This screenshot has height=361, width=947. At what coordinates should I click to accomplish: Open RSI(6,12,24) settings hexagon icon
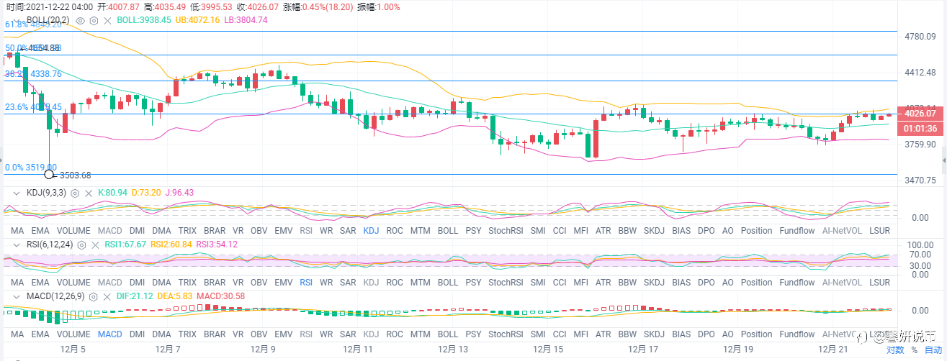(81, 245)
